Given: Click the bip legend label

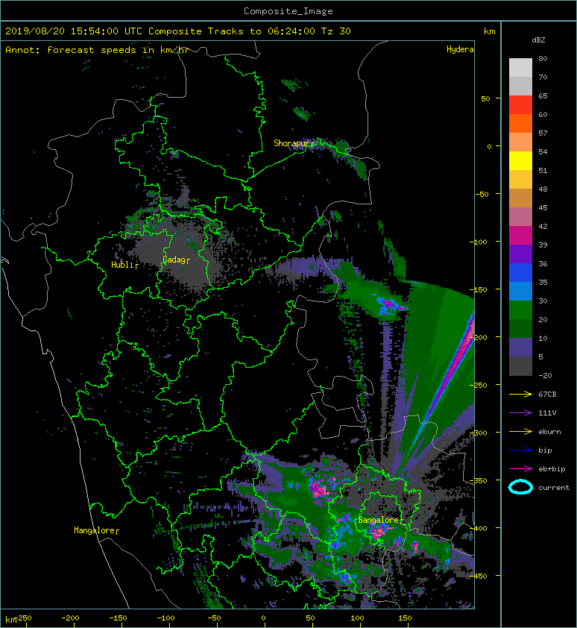Looking at the screenshot, I should click(x=546, y=450).
